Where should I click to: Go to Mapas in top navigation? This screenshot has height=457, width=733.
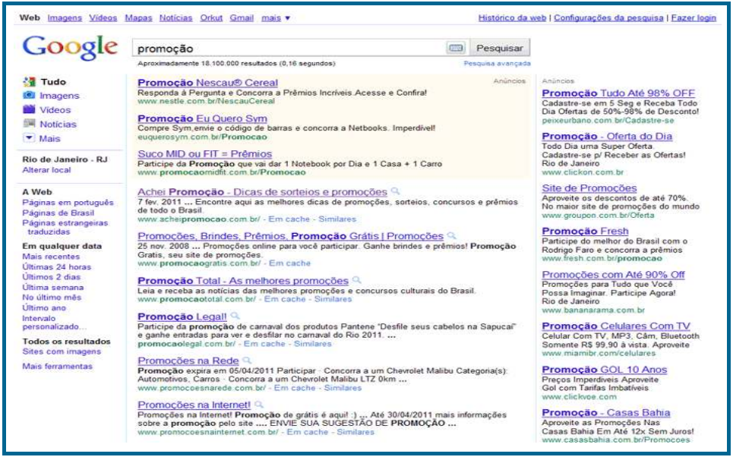pos(137,17)
